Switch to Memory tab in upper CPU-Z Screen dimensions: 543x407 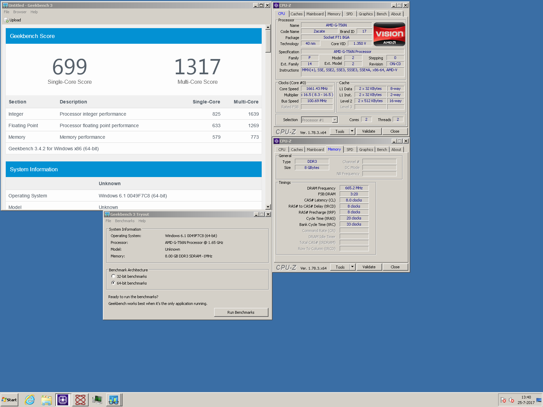(x=334, y=14)
